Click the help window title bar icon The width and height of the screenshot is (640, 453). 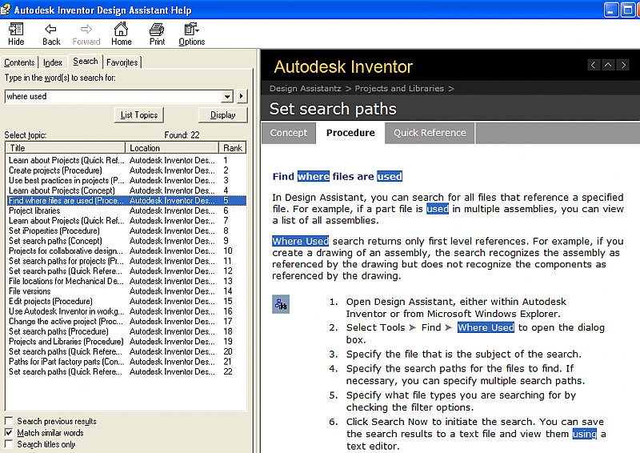tap(6, 9)
